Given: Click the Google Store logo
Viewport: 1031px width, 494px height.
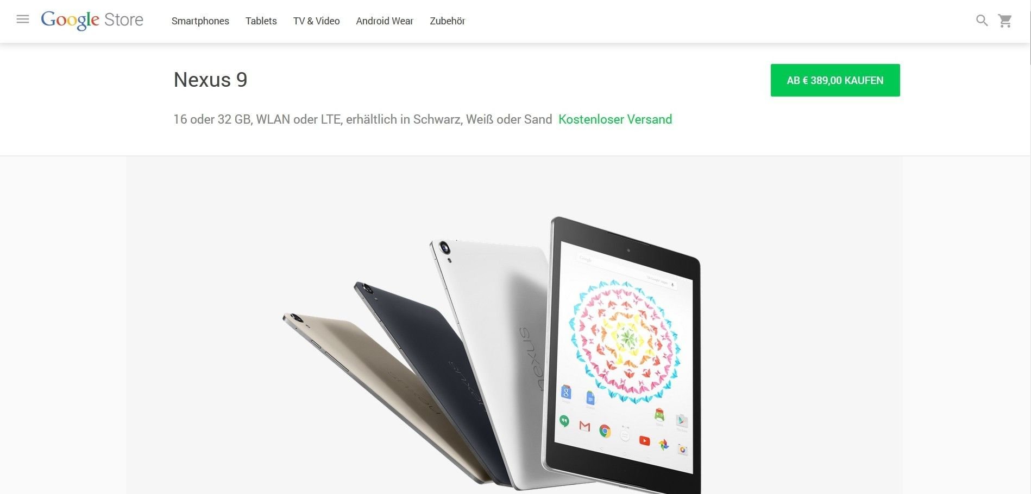Looking at the screenshot, I should (92, 20).
